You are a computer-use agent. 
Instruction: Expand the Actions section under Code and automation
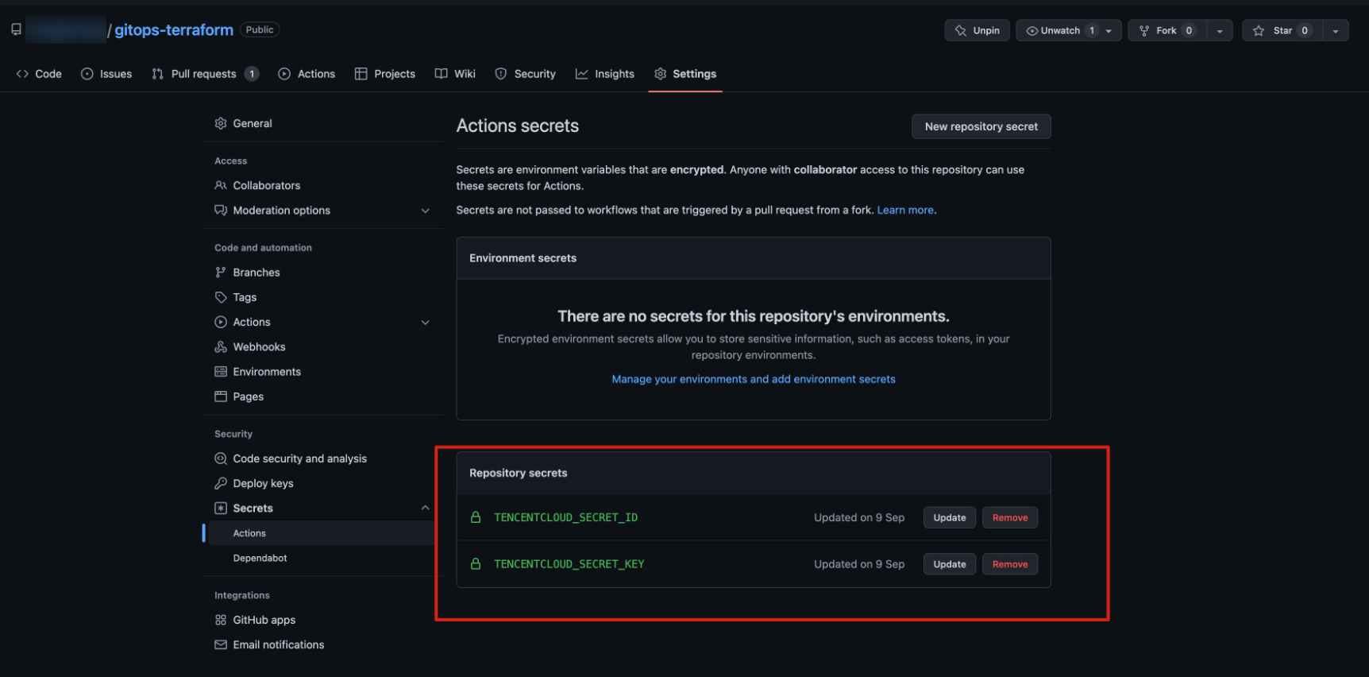point(425,323)
